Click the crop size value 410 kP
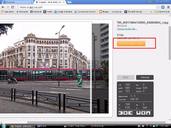 [x=134, y=99]
